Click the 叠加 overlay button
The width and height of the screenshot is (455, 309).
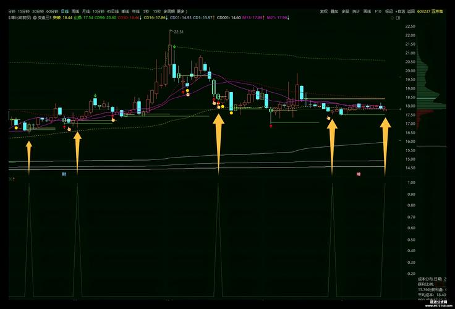334,11
